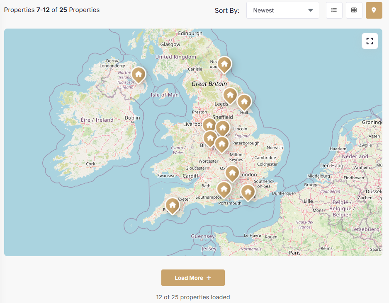Screen dimensions: 389x303
Task: Click property marker over Birmingham label
Action: [x=210, y=139]
